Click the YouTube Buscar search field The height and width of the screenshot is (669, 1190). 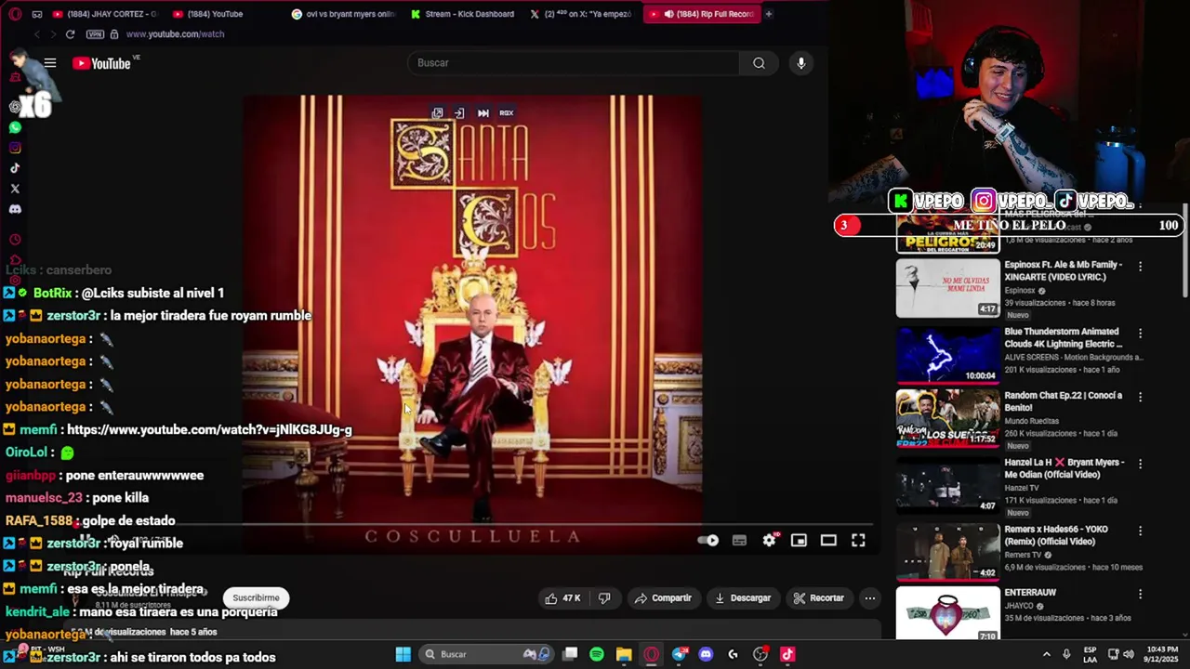pos(574,63)
